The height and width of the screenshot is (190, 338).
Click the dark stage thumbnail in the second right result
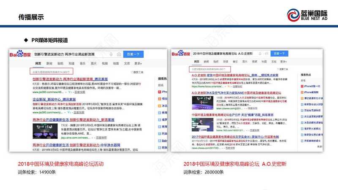click(203, 103)
